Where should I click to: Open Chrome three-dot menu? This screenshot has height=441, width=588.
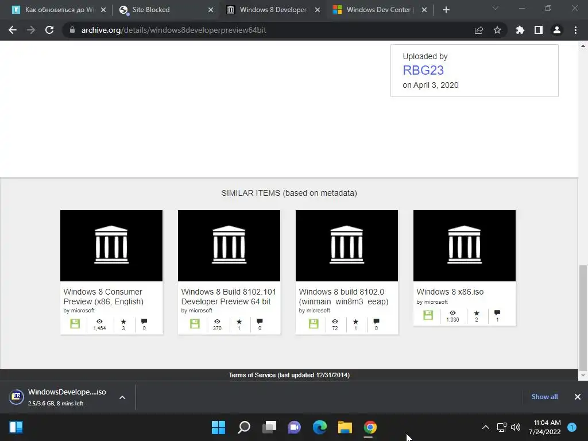575,30
